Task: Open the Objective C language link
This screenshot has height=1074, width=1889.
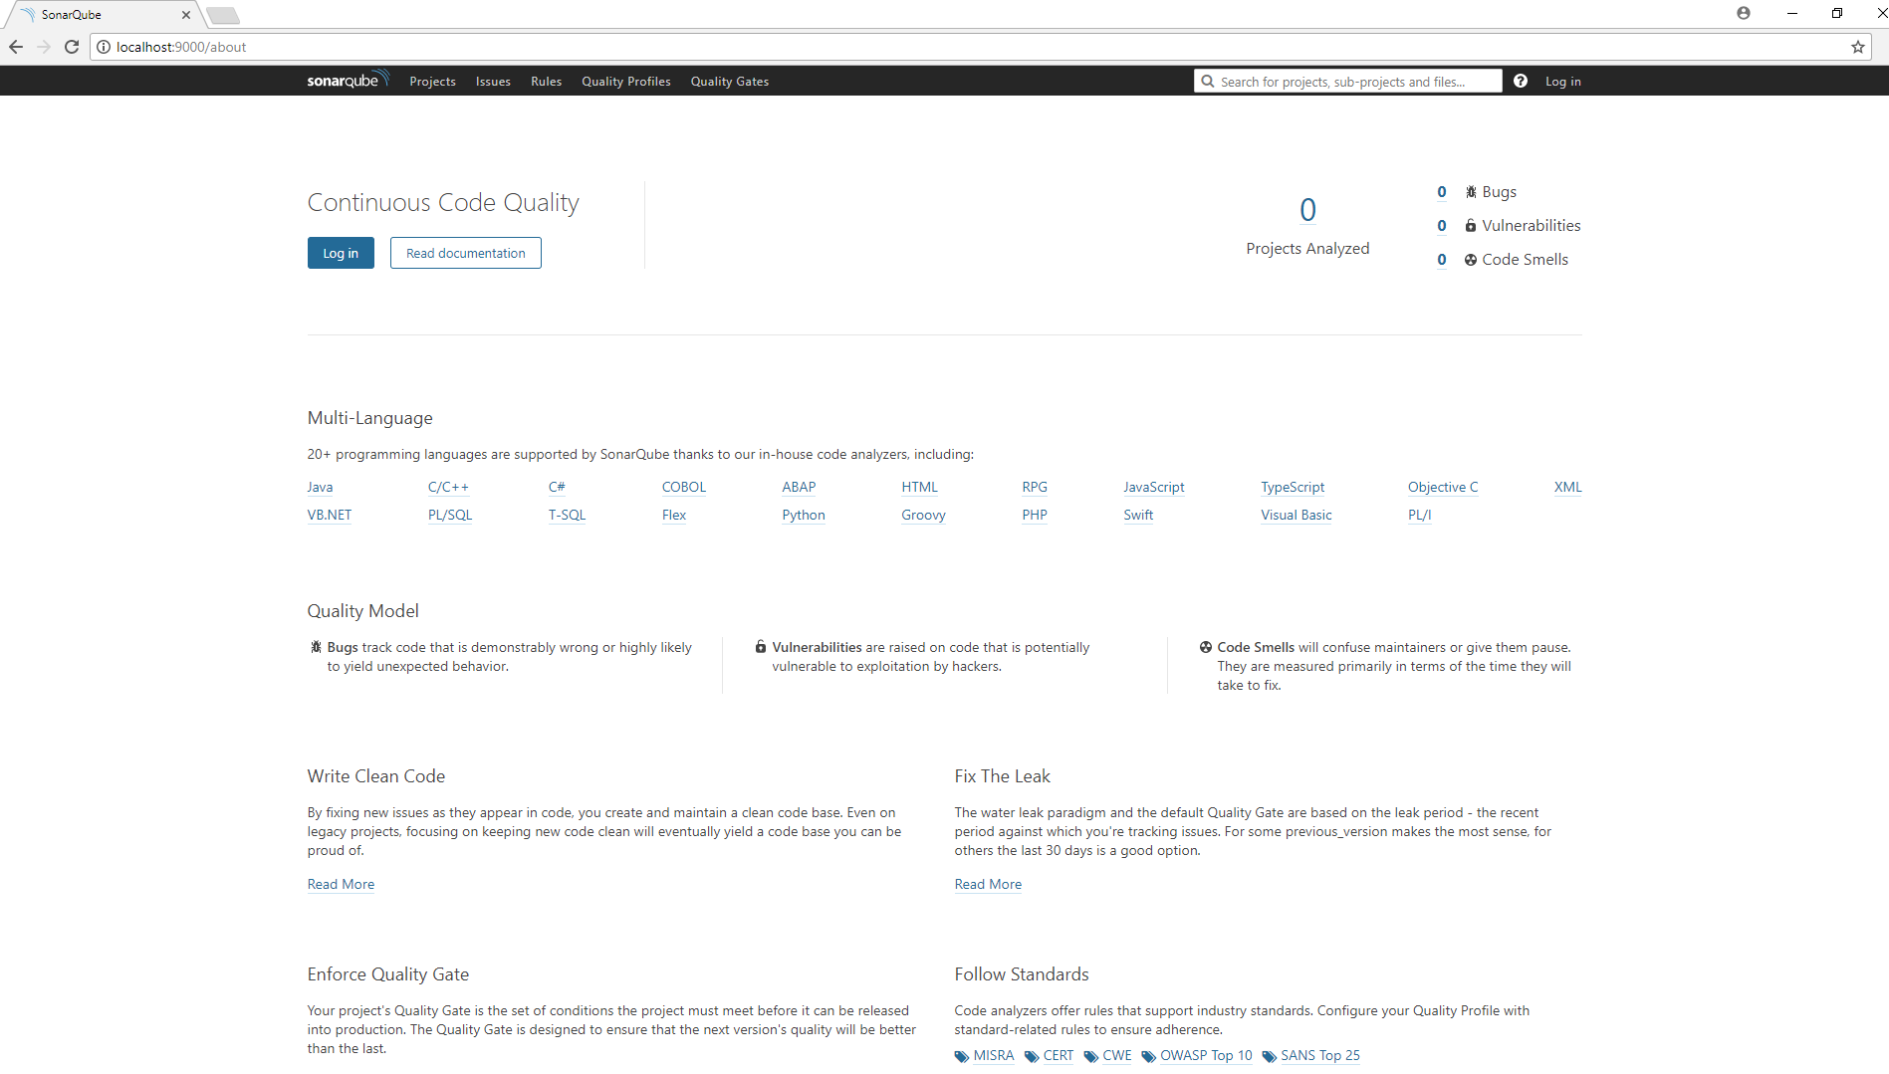Action: click(1443, 487)
